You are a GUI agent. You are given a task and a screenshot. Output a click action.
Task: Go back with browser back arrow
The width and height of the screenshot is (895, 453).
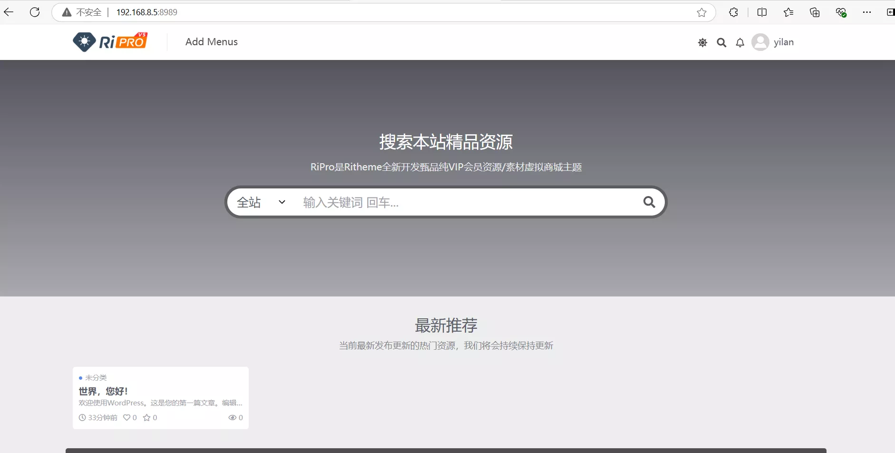[x=9, y=12]
